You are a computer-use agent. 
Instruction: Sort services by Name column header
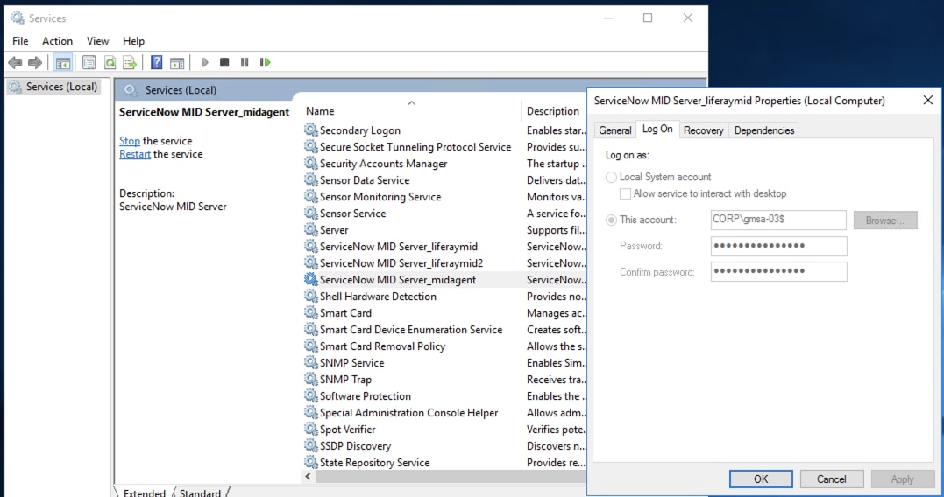[x=411, y=110]
